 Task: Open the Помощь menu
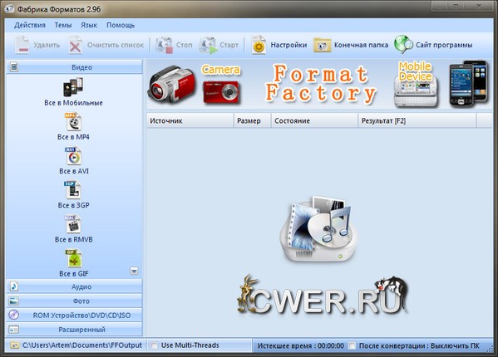pos(121,25)
